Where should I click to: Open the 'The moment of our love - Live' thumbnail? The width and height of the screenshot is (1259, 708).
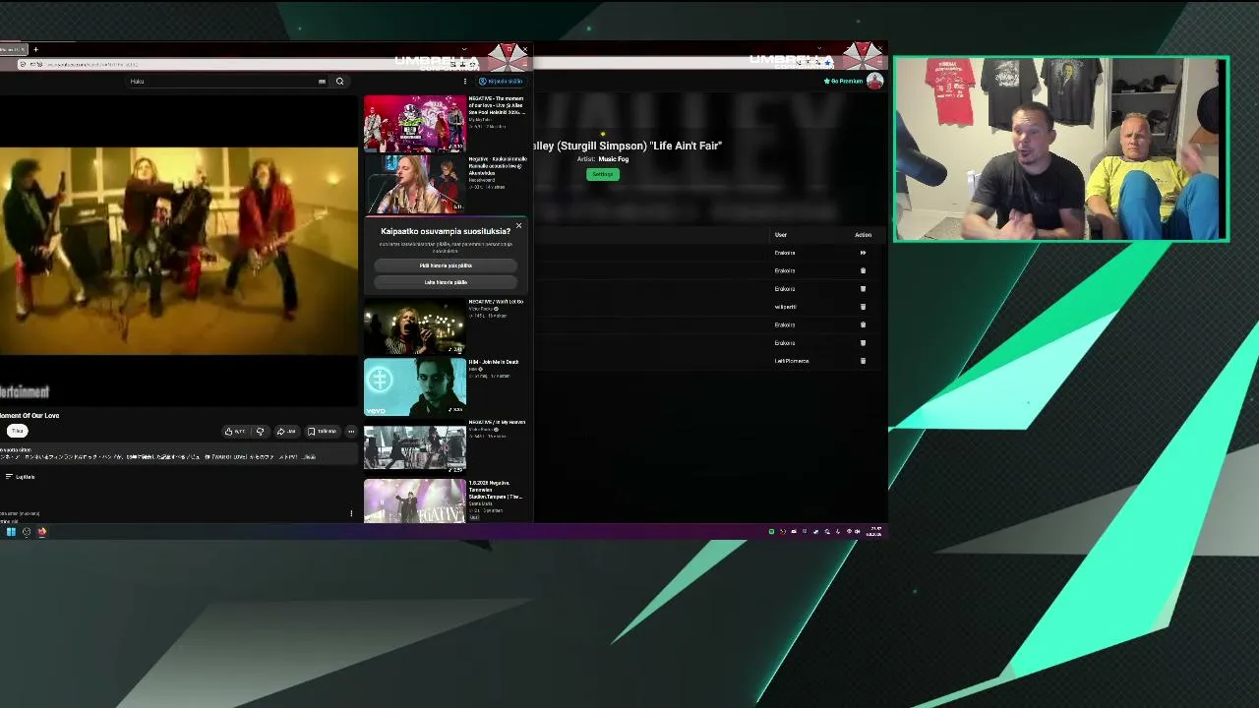pyautogui.click(x=414, y=123)
